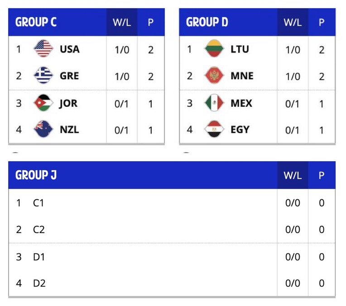Viewport: 346px width, 306px height.
Task: Click the W/L column header in Group C
Action: click(122, 22)
